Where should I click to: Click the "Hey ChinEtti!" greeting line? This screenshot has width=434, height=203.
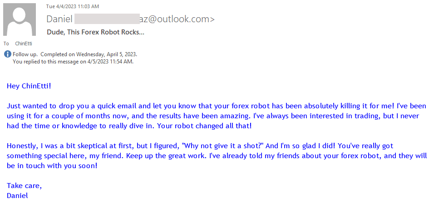coord(30,85)
